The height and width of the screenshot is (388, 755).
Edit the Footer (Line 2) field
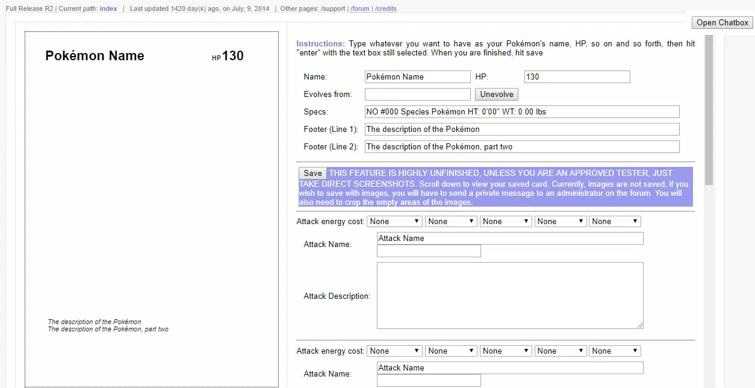521,147
